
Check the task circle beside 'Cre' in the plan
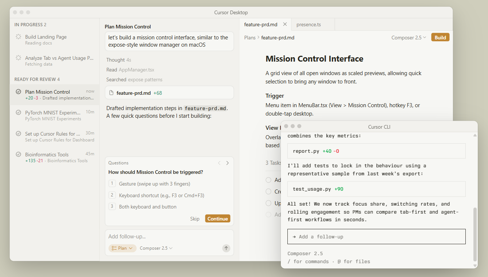click(268, 191)
